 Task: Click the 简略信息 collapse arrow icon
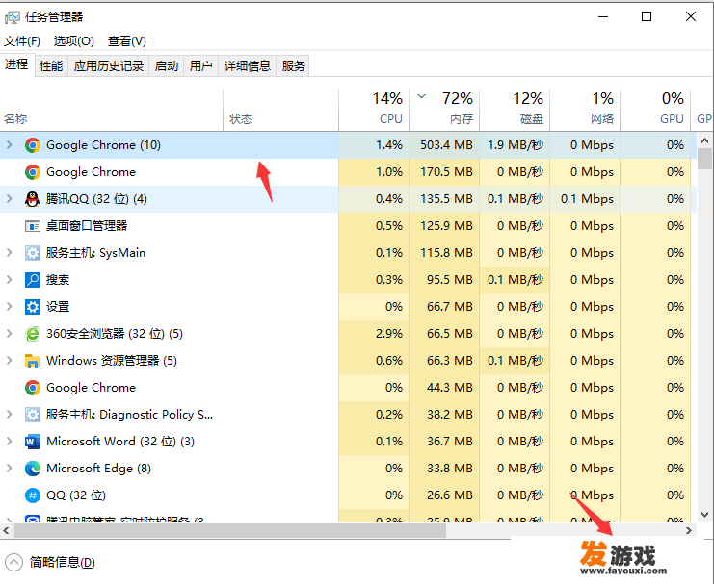[x=13, y=562]
